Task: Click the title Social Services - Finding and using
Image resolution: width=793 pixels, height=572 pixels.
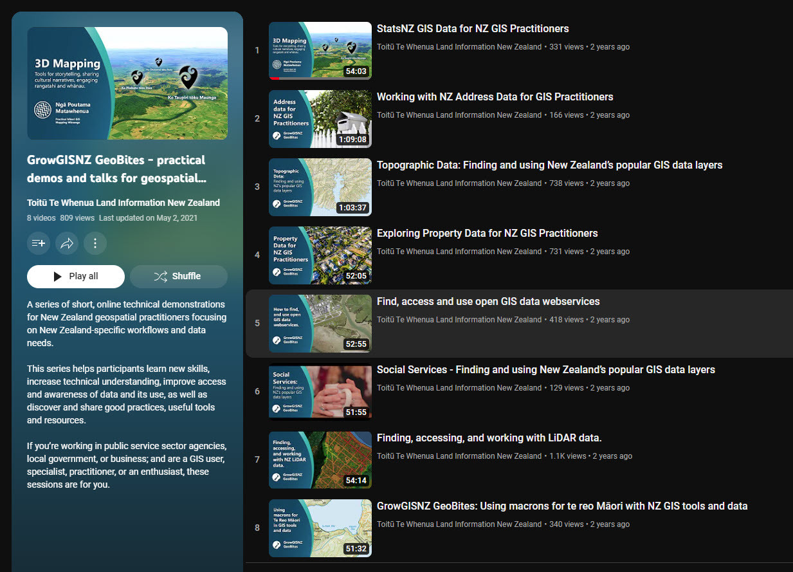Action: coord(546,370)
